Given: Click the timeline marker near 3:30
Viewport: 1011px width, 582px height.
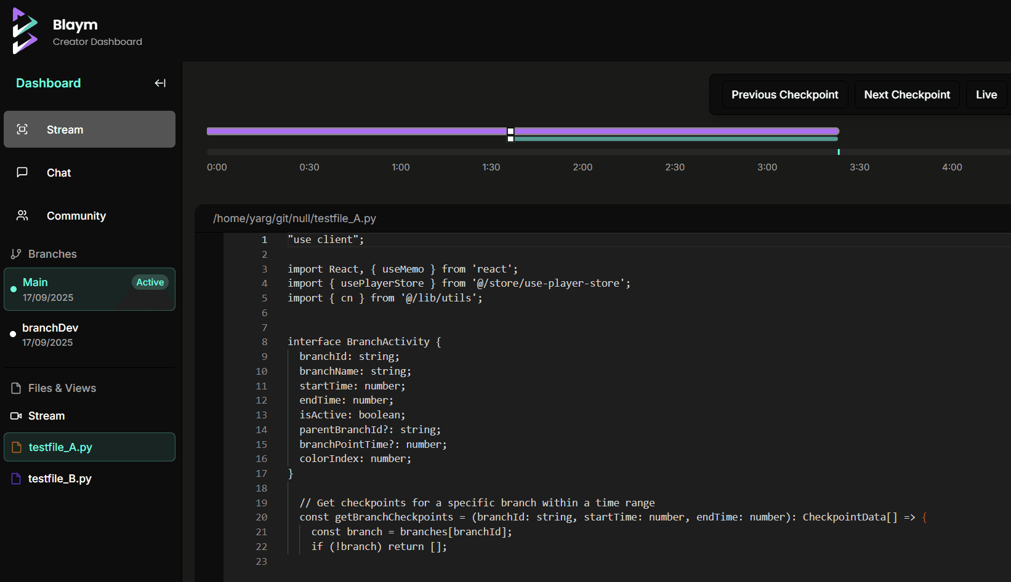Looking at the screenshot, I should click(839, 152).
